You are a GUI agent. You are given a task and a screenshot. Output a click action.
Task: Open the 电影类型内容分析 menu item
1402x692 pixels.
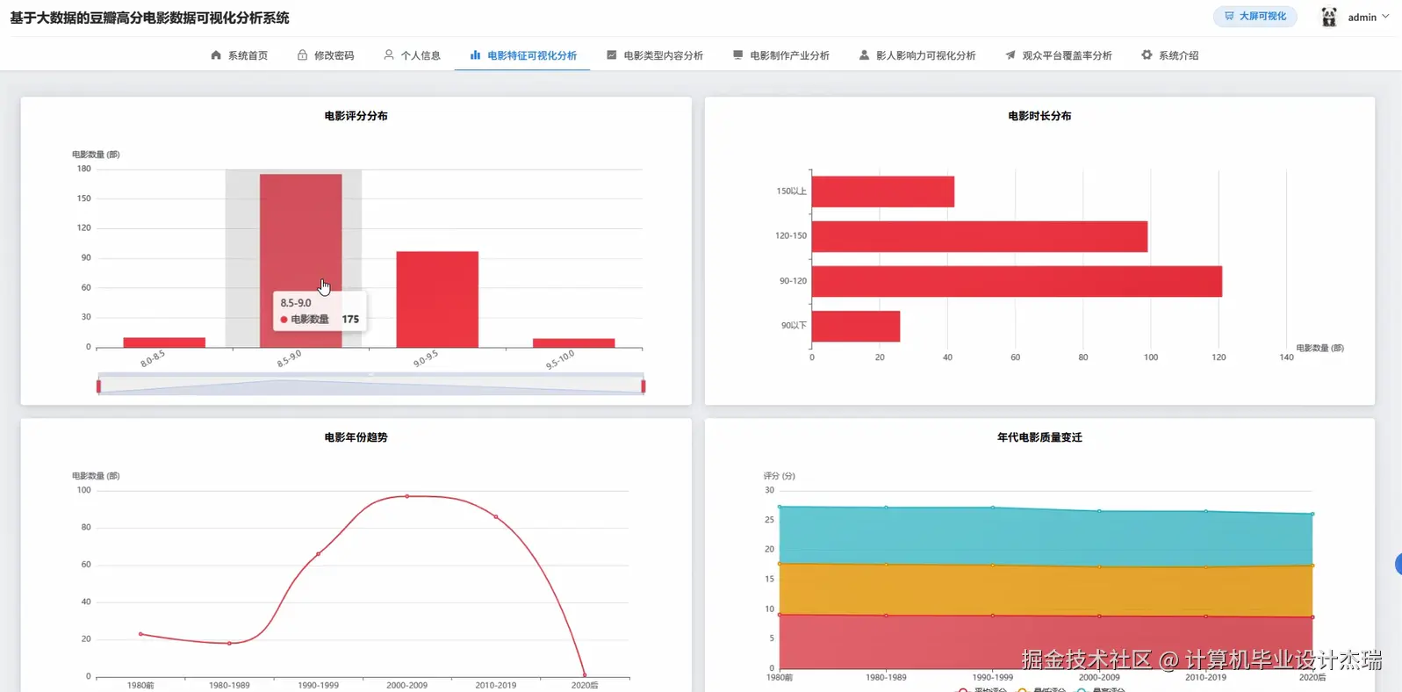click(x=655, y=55)
